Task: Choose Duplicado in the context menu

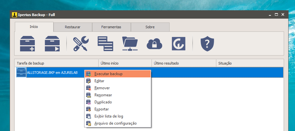Action: pyautogui.click(x=118, y=102)
